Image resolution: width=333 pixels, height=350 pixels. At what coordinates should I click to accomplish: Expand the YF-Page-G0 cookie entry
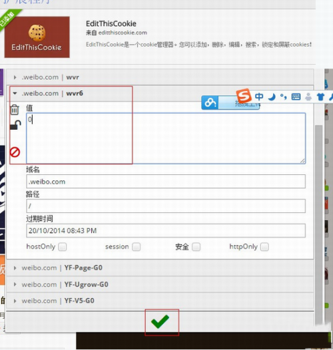coord(160,267)
